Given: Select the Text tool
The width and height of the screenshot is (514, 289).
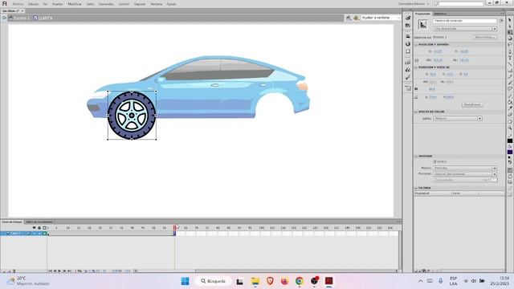Looking at the screenshot, I should click(510, 58).
